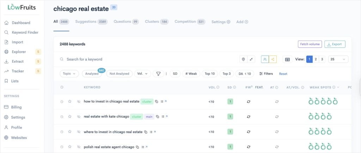Toggle hide eye for 'polish real estate agent chicago'

point(79,147)
